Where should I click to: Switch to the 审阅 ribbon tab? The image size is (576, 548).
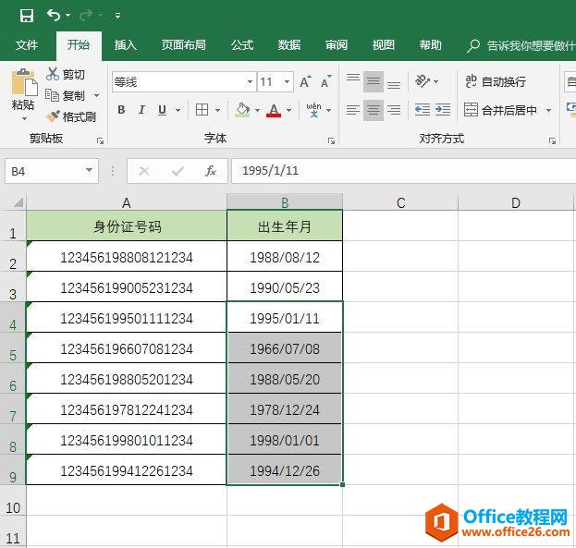tap(337, 44)
